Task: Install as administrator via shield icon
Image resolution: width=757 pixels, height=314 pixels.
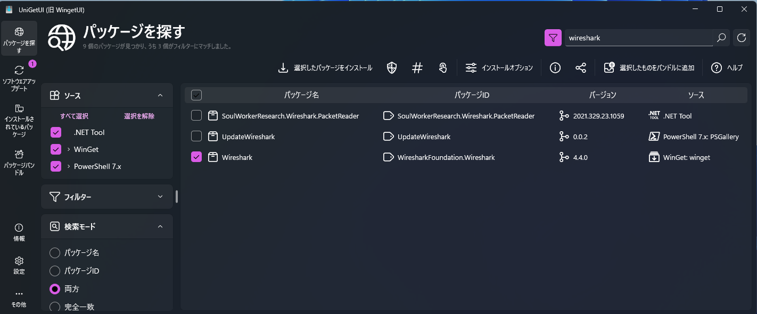Action: click(x=392, y=68)
